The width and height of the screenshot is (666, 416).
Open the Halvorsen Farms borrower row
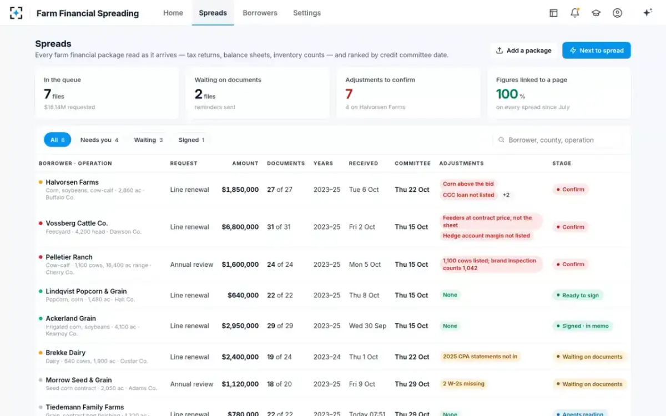tap(333, 190)
